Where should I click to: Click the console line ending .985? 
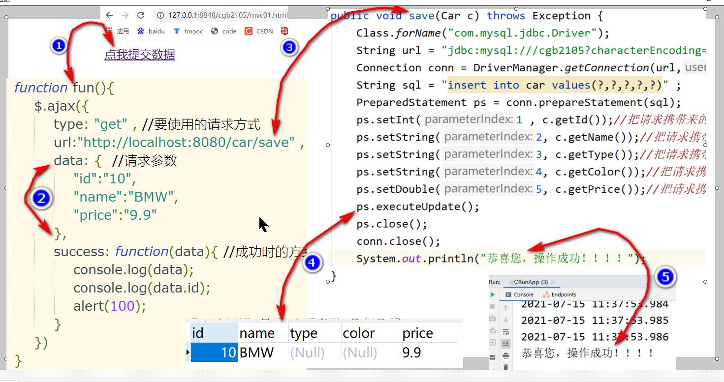[595, 321]
